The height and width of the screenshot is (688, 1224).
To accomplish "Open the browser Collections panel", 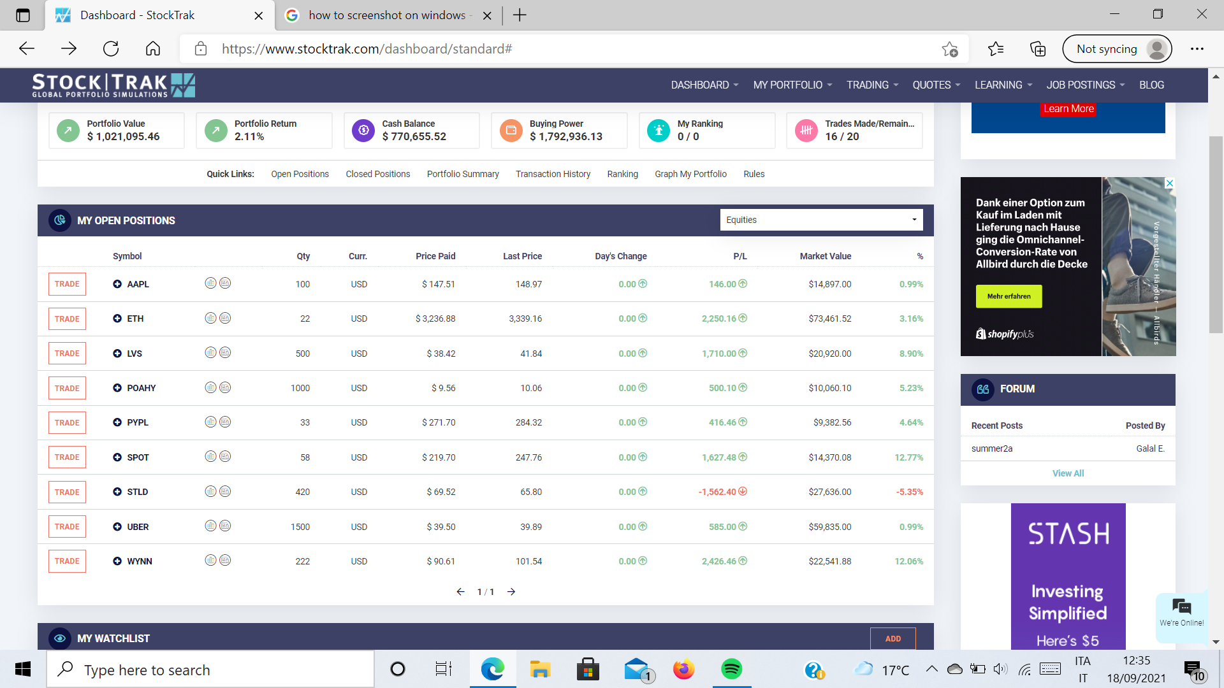I will coord(1038,49).
